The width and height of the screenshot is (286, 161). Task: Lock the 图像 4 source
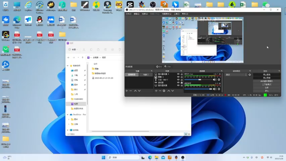182,77
